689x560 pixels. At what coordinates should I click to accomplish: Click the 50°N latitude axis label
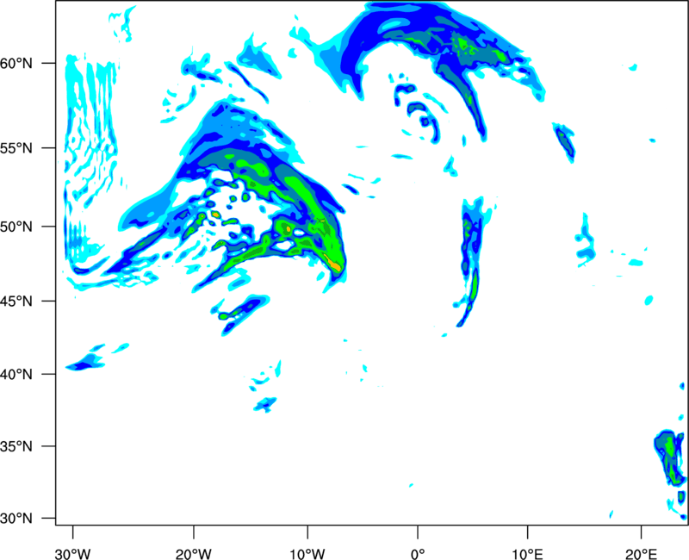point(16,227)
